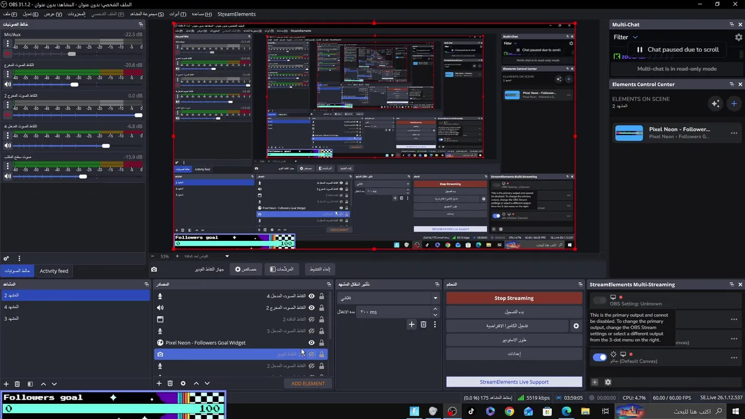Add a source with plus icon
Image resolution: width=745 pixels, height=419 pixels.
coord(159,384)
